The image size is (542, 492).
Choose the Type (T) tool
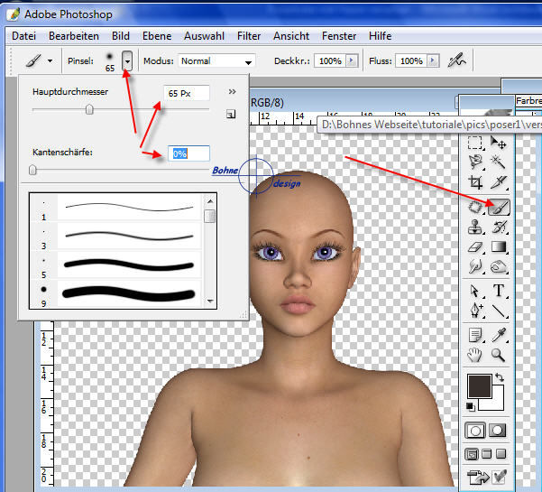(x=500, y=291)
